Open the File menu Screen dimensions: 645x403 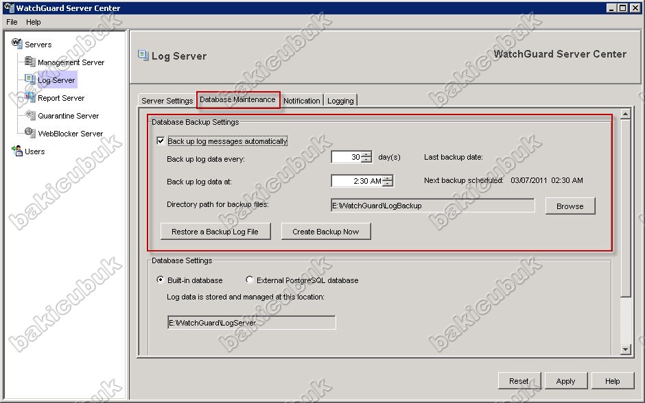[12, 22]
